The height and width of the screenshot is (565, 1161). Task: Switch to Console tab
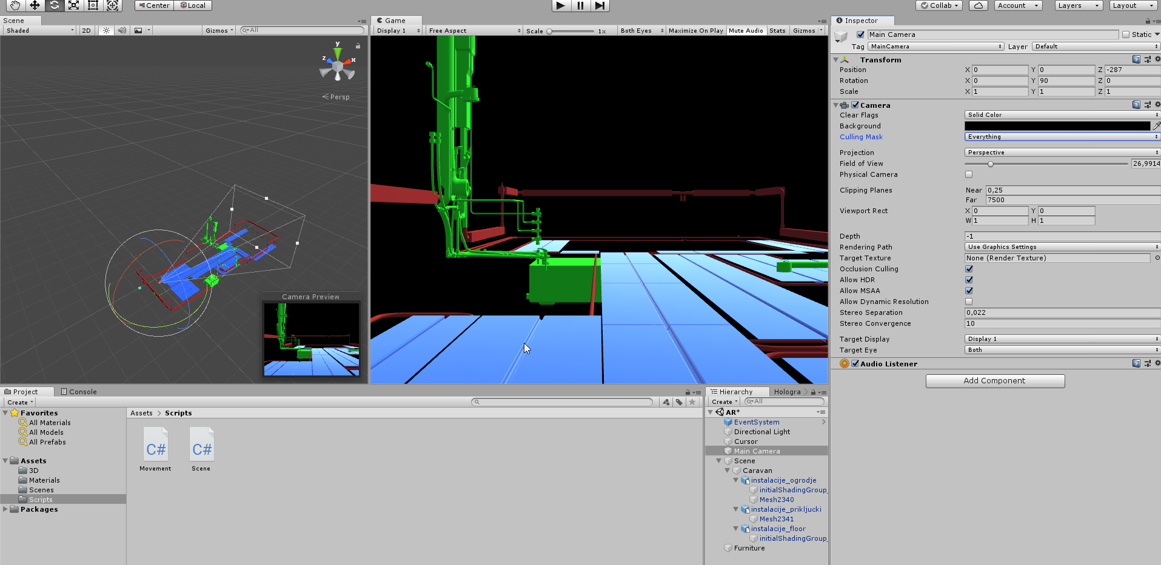pyautogui.click(x=78, y=392)
